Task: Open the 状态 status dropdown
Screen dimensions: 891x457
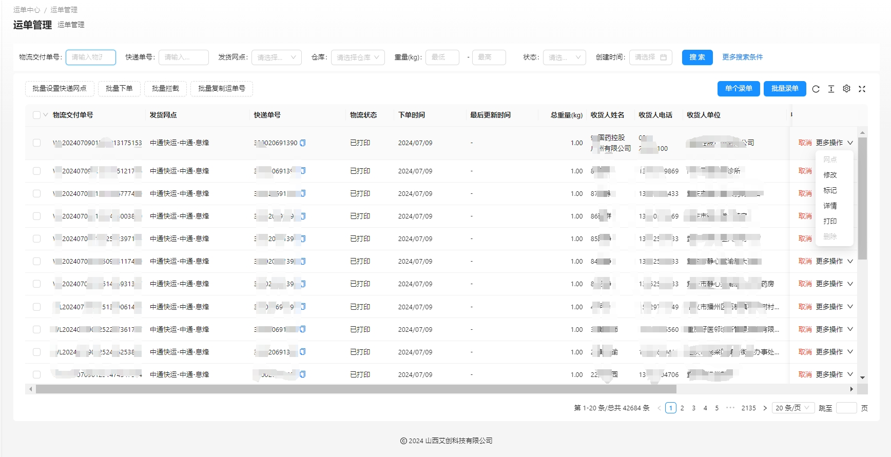Action: 564,57
